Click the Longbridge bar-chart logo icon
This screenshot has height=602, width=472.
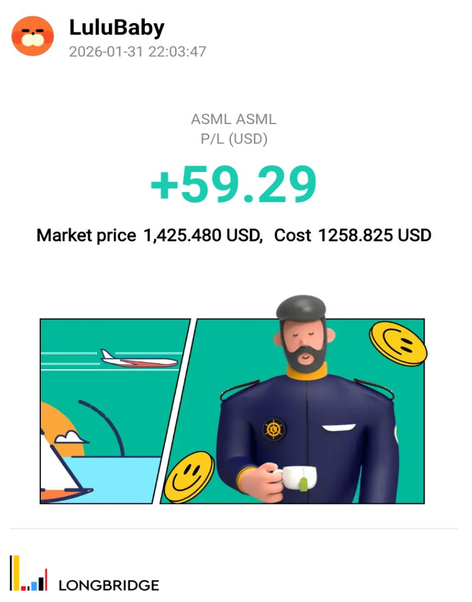tap(28, 574)
